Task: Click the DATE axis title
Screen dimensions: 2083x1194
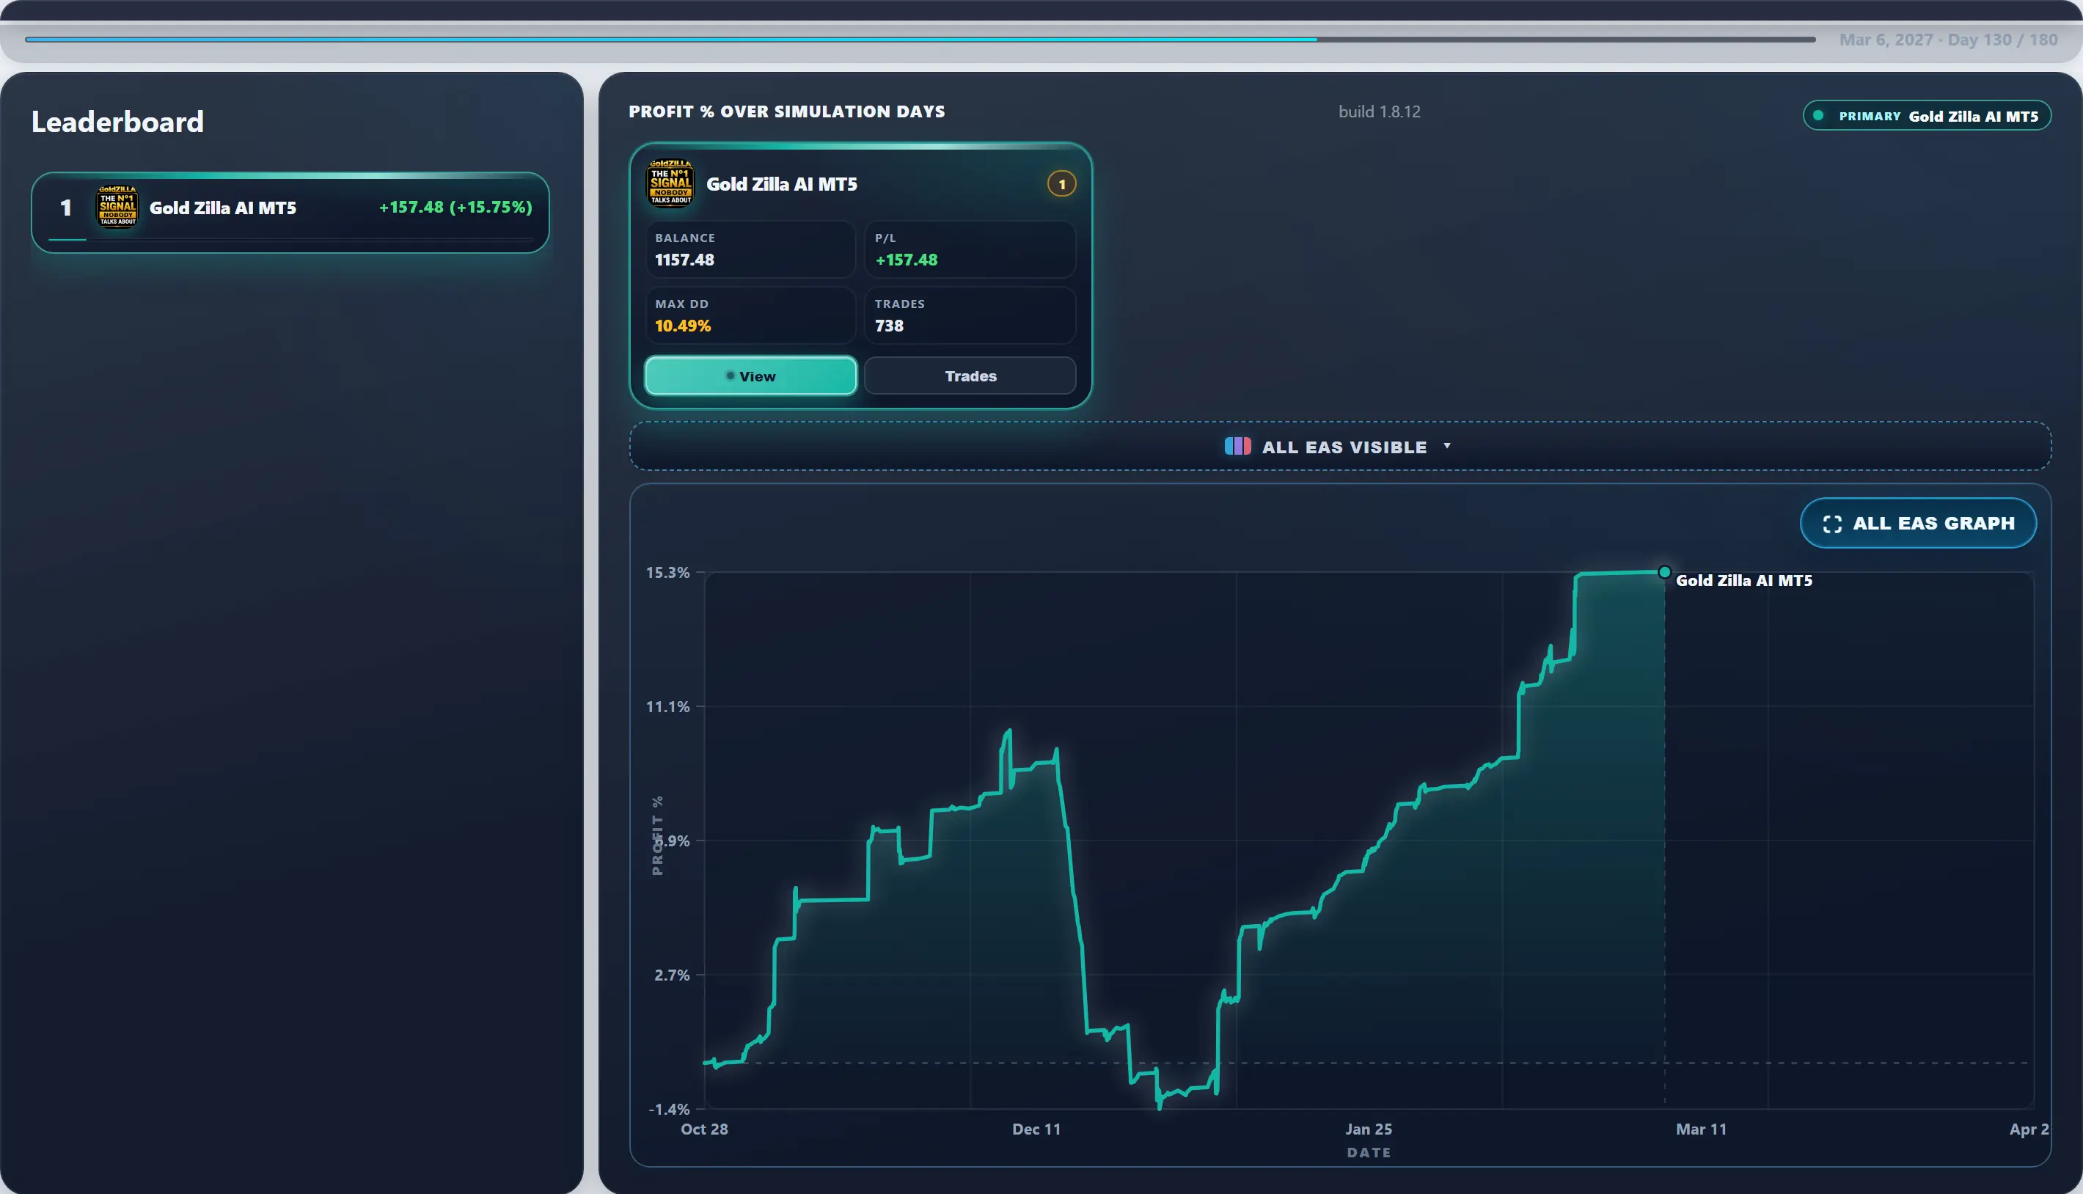Action: [x=1368, y=1152]
